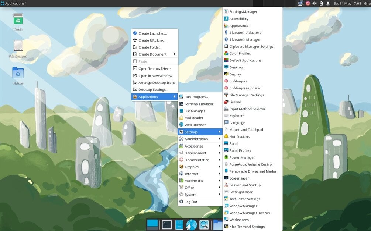Screen dimensions: 371x231
Task: Select Arrange Desktop Icons
Action: point(155,82)
